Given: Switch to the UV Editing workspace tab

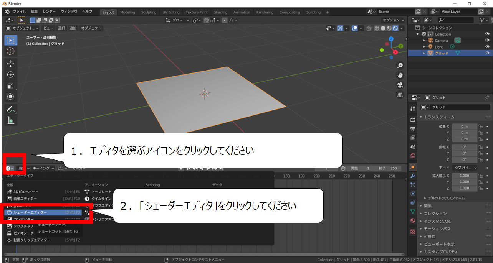Looking at the screenshot, I should click(171, 12).
